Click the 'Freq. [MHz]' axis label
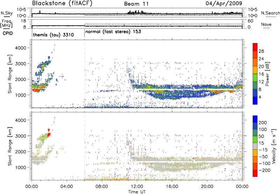The height and width of the screenshot is (194, 280). 6,23
